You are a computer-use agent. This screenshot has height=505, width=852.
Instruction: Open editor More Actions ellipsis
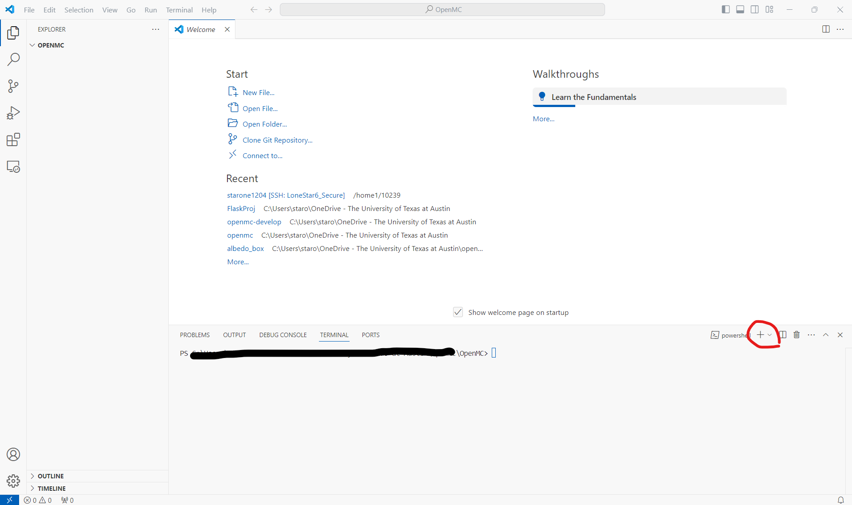(840, 29)
